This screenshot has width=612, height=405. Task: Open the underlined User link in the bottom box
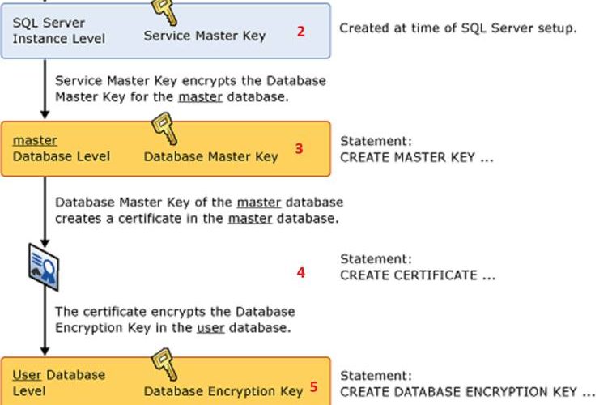coord(27,375)
